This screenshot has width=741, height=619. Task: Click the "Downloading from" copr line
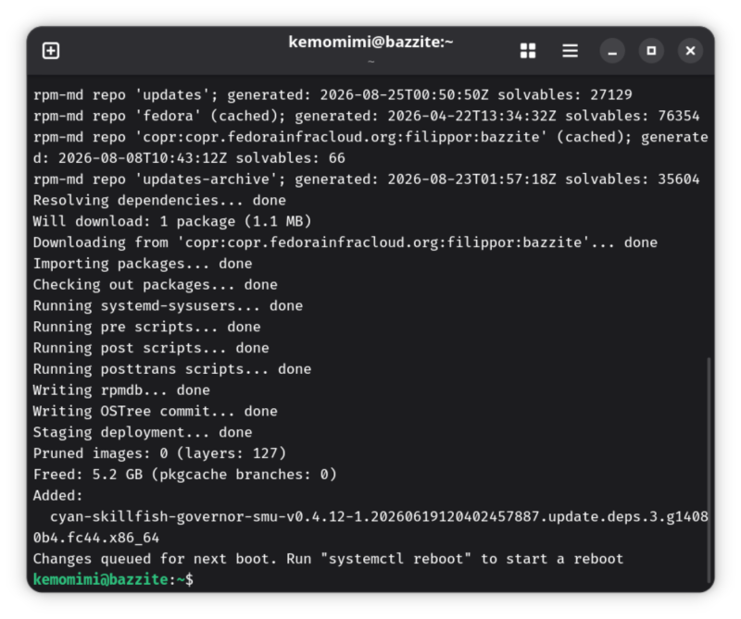(x=345, y=242)
